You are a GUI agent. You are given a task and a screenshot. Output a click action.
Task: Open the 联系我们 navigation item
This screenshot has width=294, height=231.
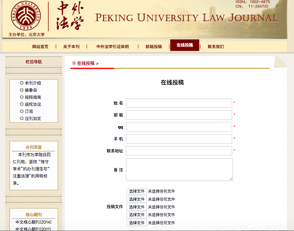(x=216, y=47)
